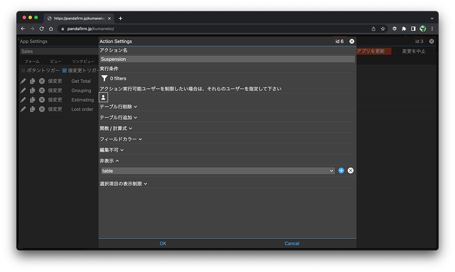This screenshot has width=455, height=272.
Task: Switch to the フォーム tab
Action: click(x=32, y=61)
